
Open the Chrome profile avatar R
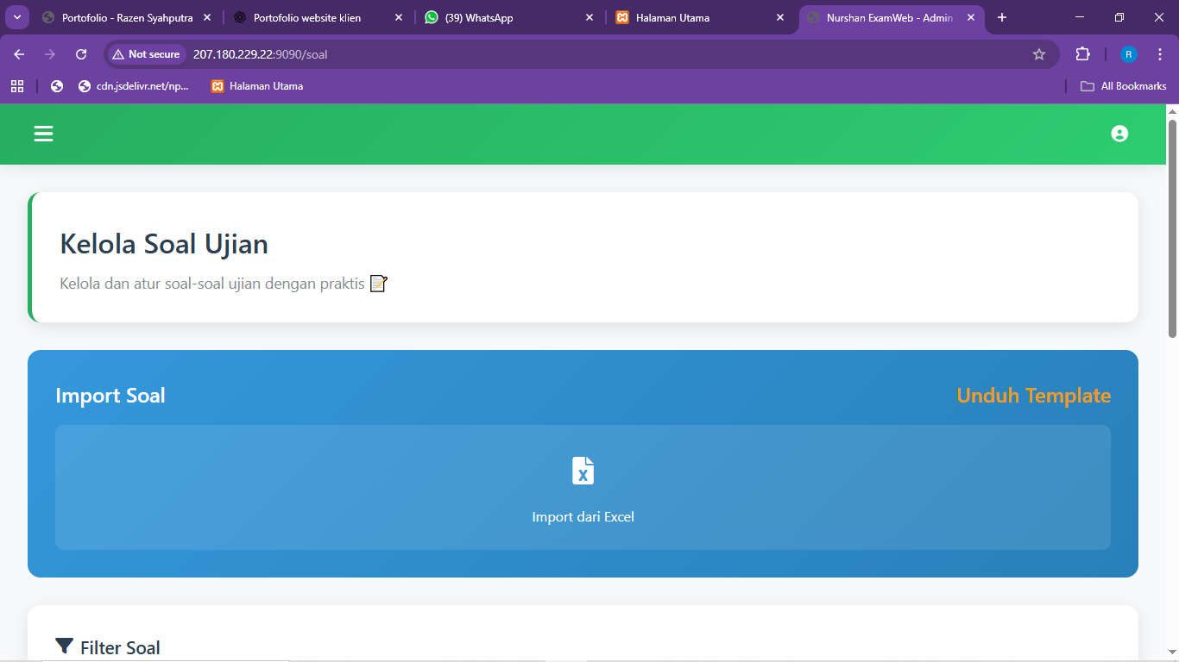[1127, 53]
